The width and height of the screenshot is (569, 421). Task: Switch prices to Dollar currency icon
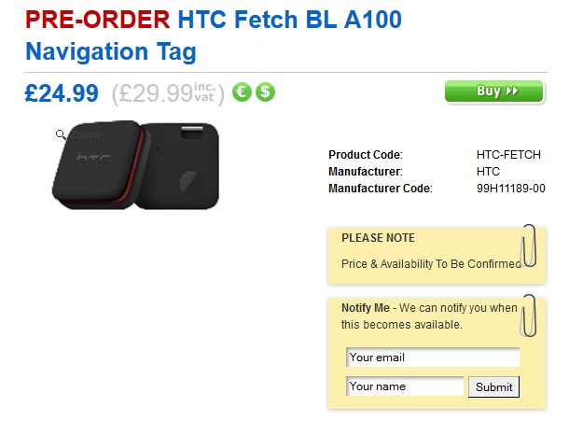[266, 92]
